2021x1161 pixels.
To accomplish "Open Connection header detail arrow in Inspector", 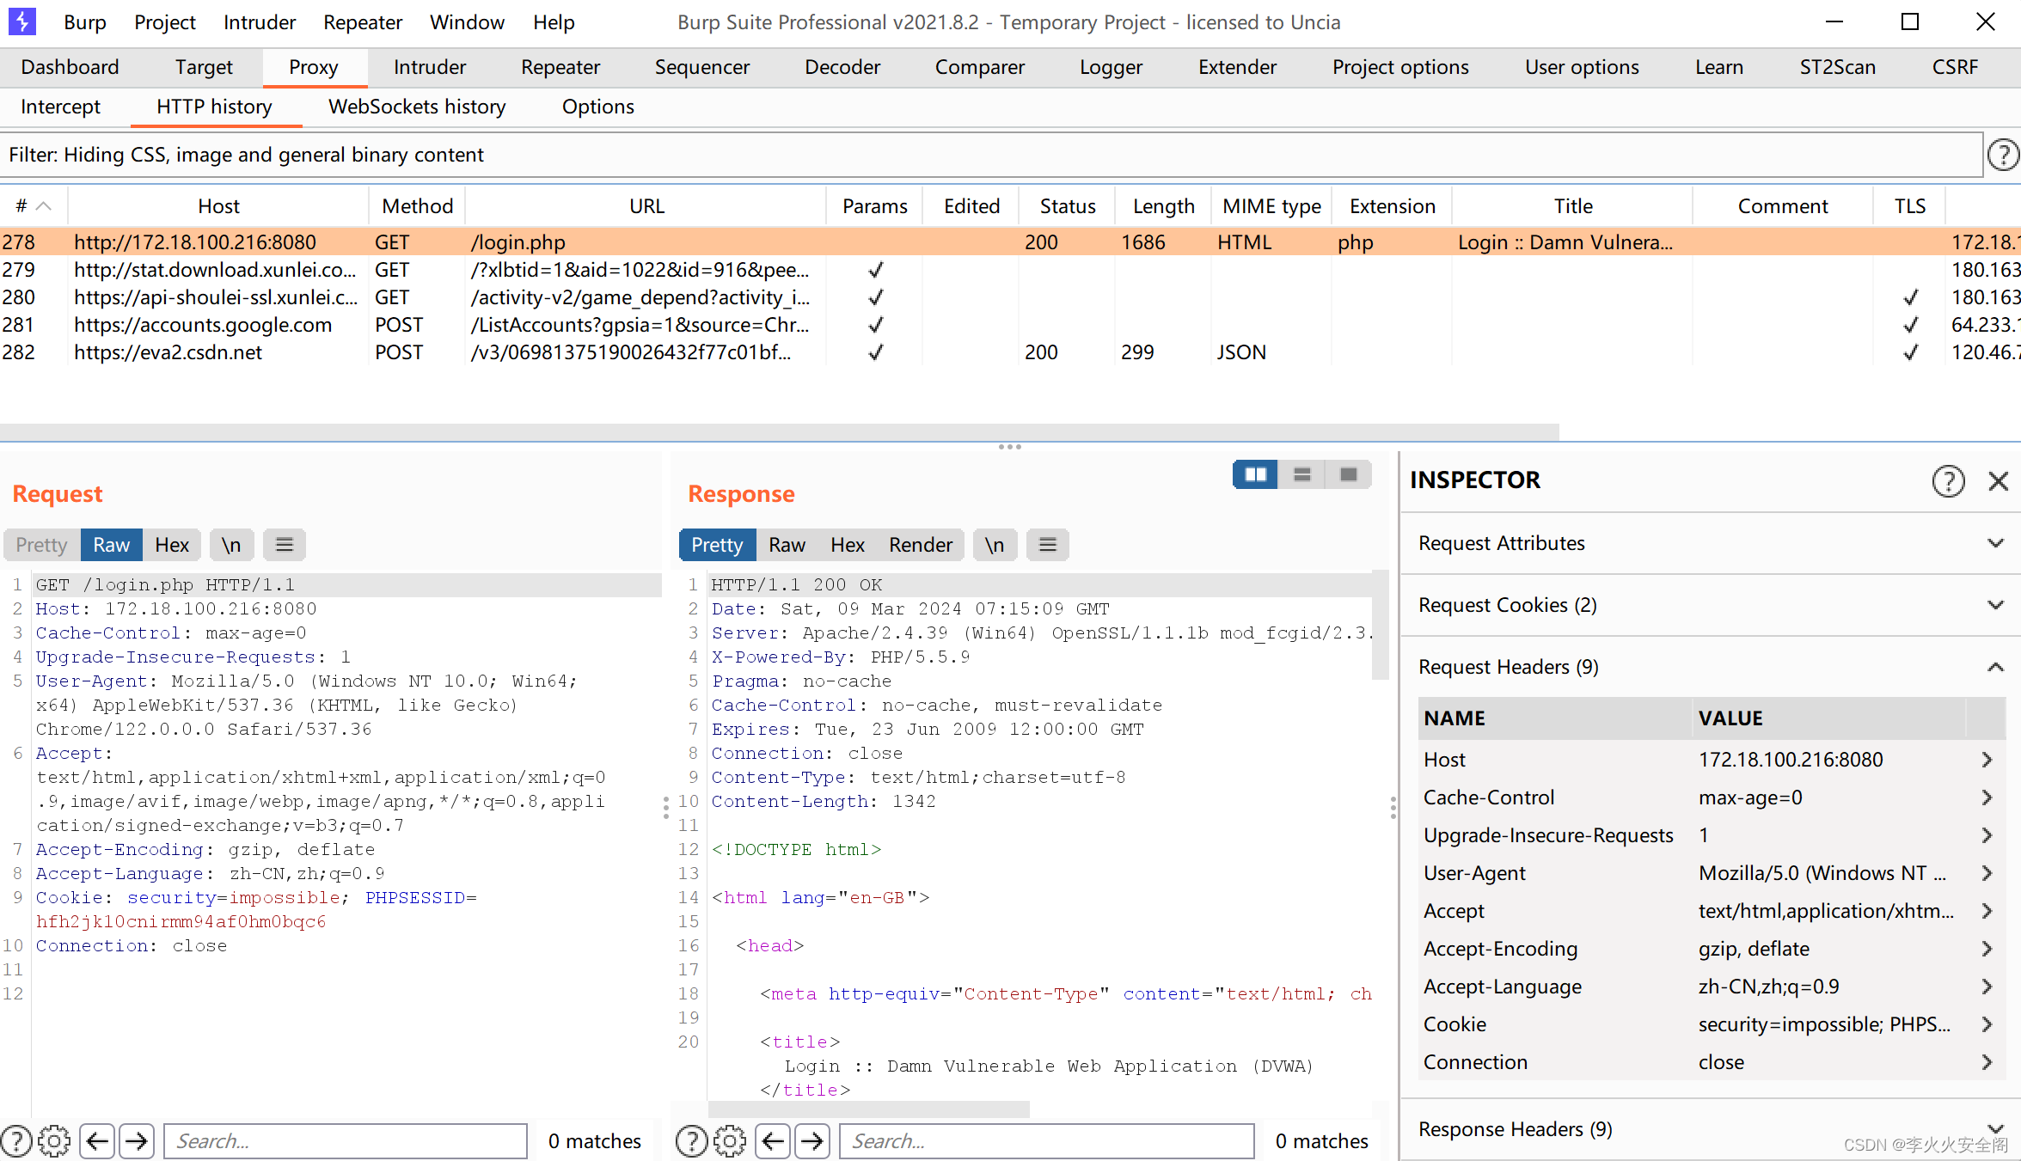I will click(1987, 1062).
